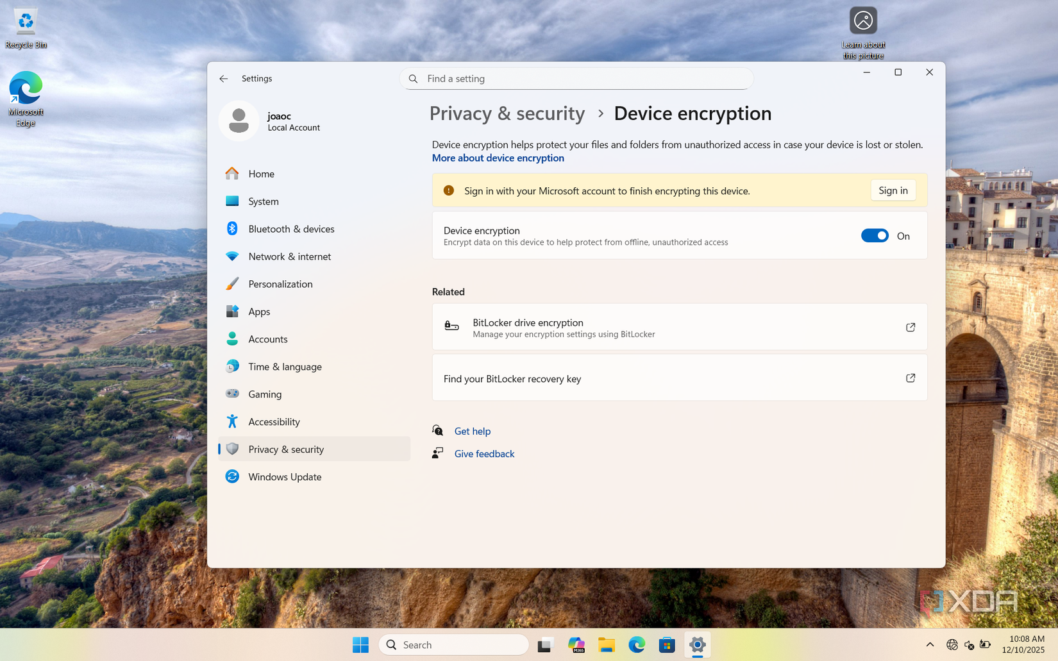The width and height of the screenshot is (1058, 661).
Task: Launch Microsoft Store from the taskbar
Action: (667, 644)
